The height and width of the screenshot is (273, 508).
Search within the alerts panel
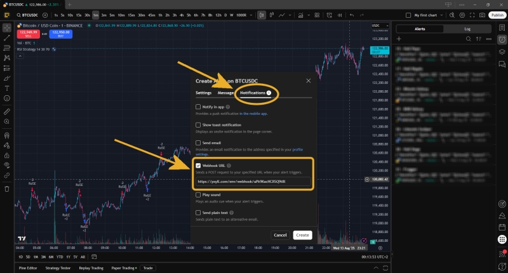tap(469, 39)
